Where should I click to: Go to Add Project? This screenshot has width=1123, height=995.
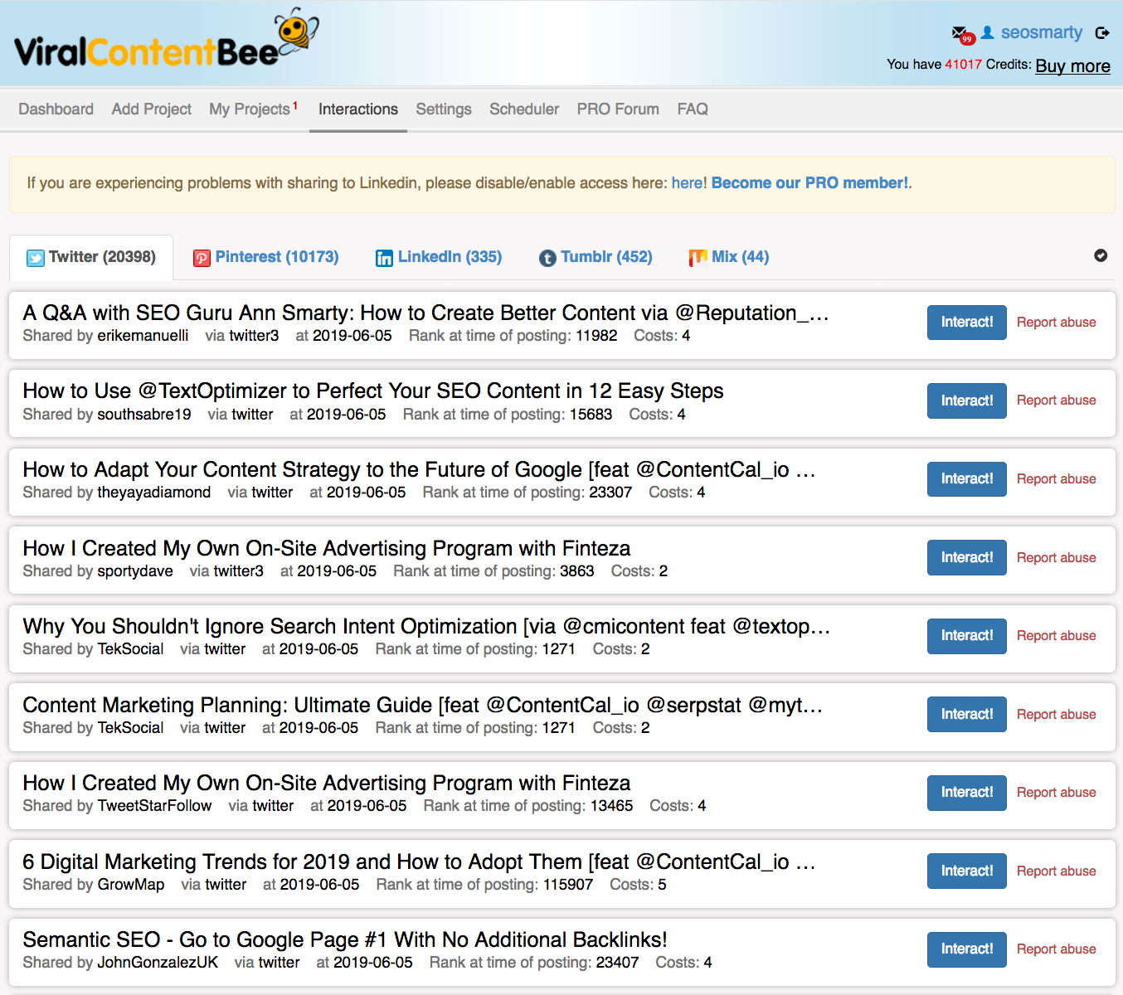[x=151, y=109]
